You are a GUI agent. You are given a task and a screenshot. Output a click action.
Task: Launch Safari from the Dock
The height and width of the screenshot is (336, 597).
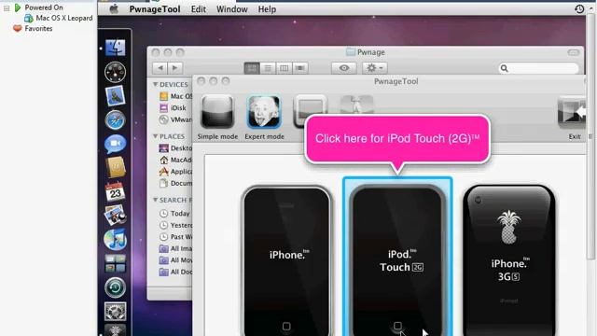[x=115, y=119]
